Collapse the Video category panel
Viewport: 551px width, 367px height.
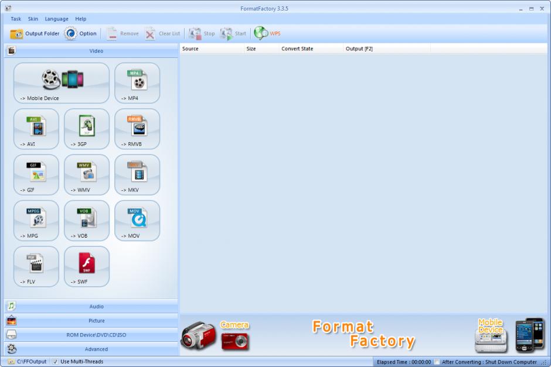click(91, 51)
